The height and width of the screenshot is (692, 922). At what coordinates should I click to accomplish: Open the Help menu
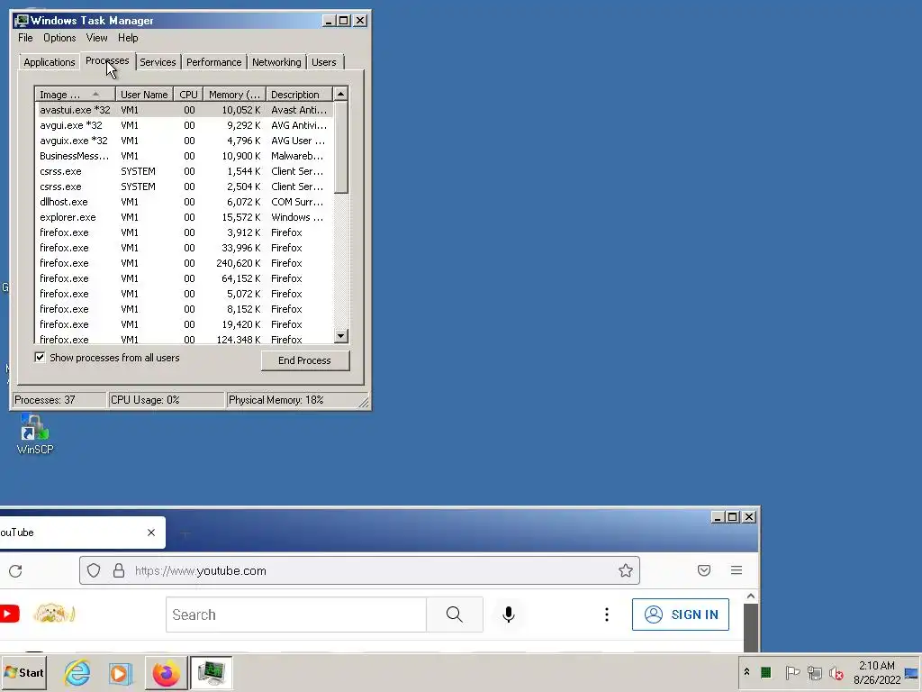pyautogui.click(x=128, y=38)
